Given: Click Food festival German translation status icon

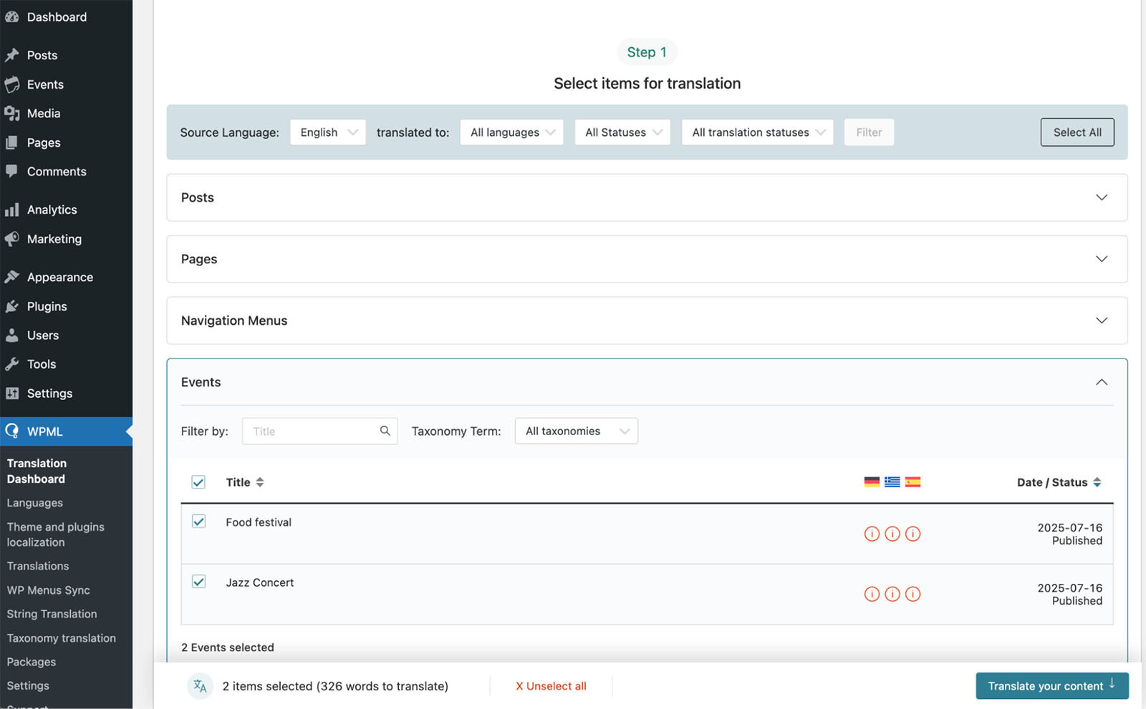Looking at the screenshot, I should 872,534.
